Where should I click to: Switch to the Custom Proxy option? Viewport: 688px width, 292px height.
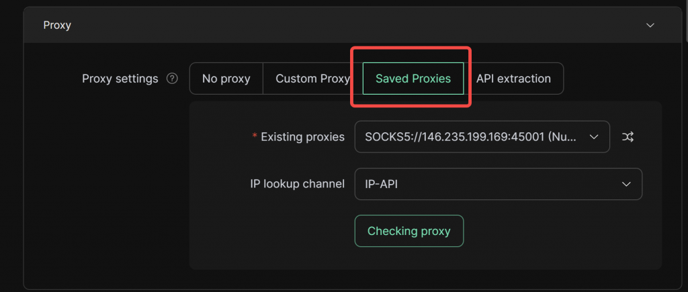312,79
